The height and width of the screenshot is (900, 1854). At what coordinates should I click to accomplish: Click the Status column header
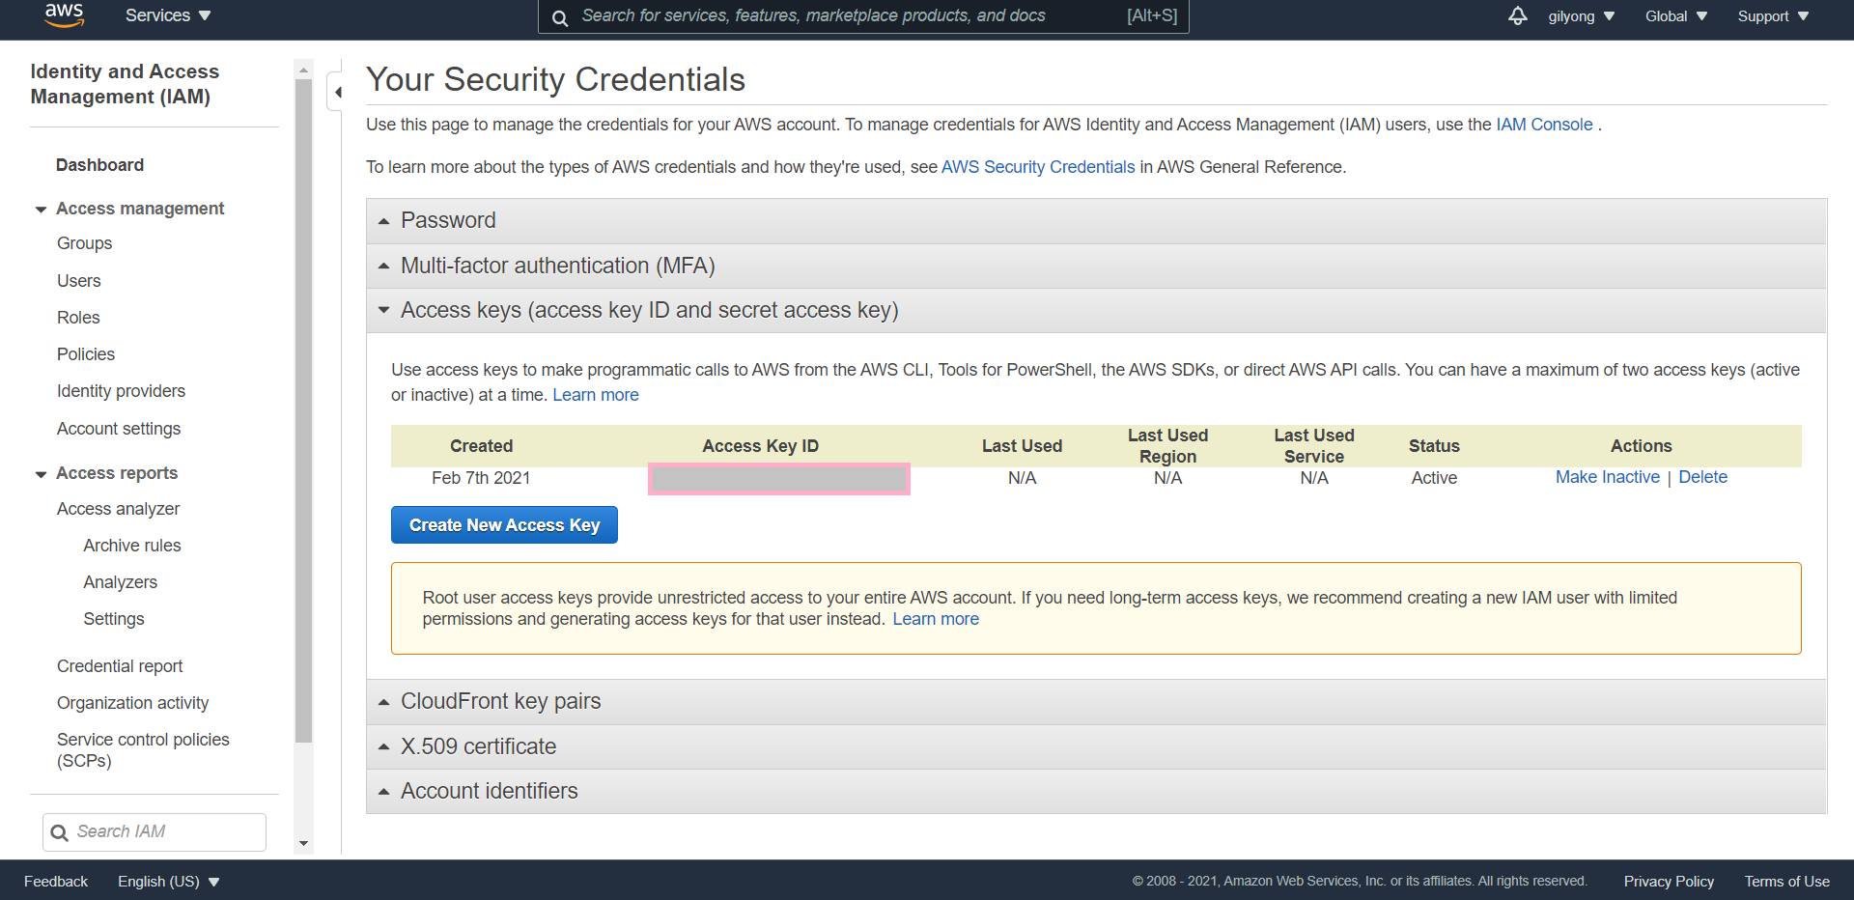1434,446
